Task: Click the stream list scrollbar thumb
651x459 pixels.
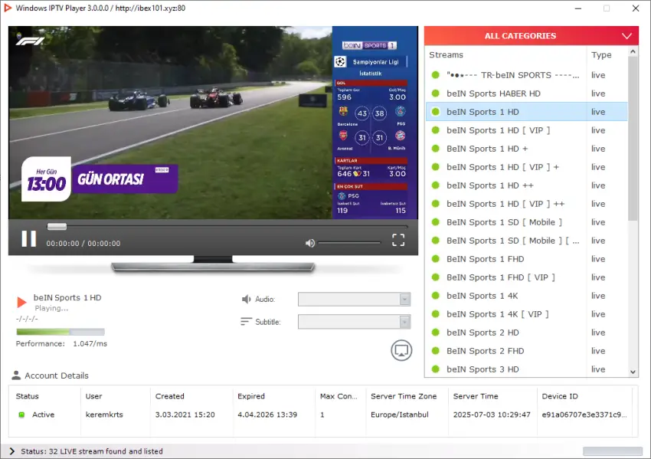Action: [x=633, y=139]
